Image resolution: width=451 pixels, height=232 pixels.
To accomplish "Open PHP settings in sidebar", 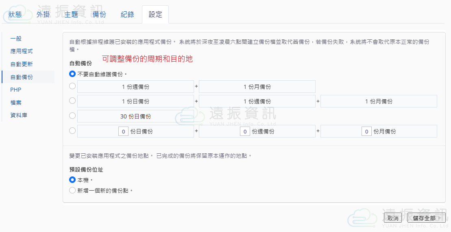I will (x=16, y=90).
